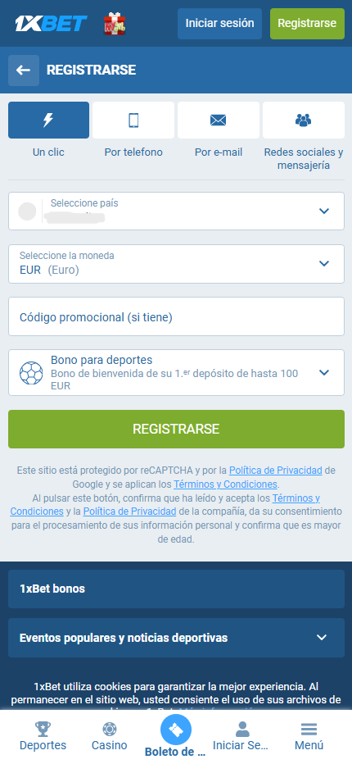Click the Iniciar sesión header button
The height and width of the screenshot is (764, 352).
(219, 24)
